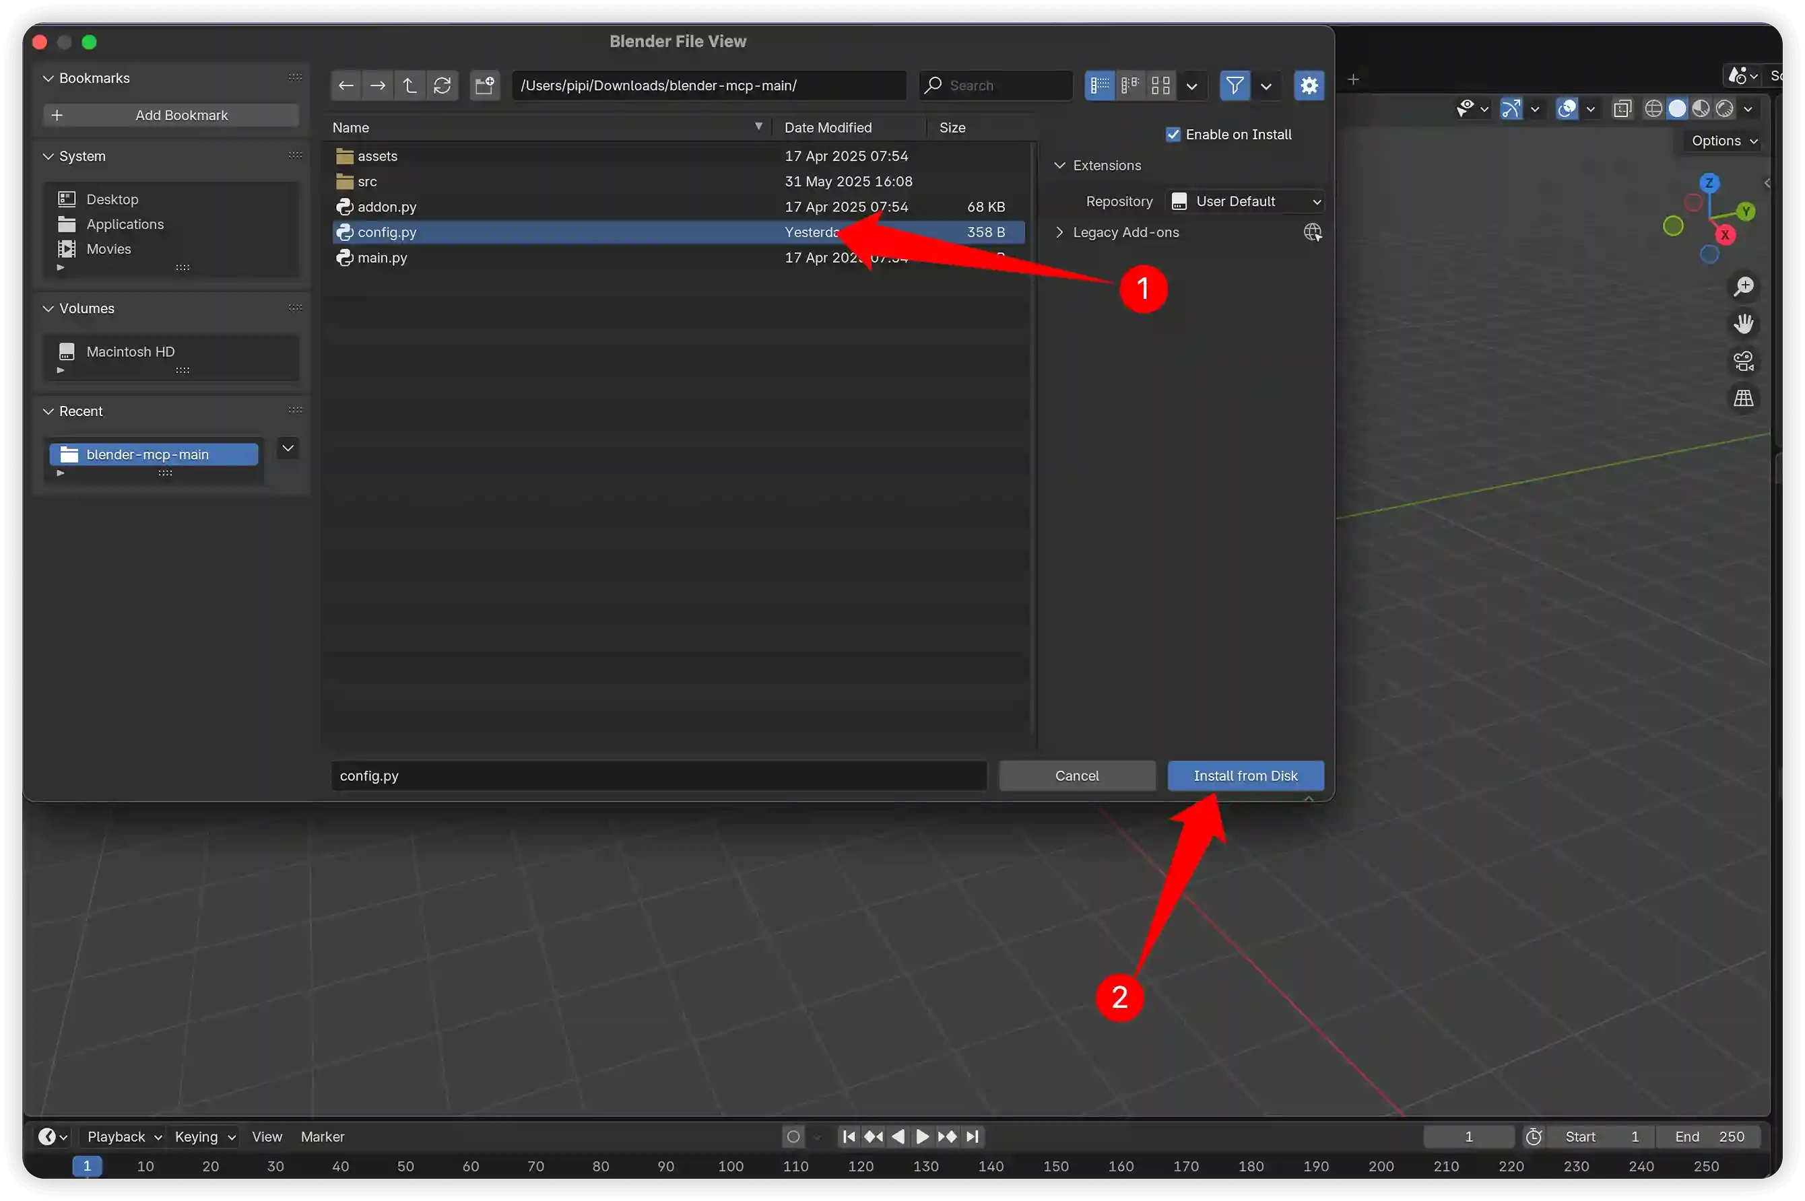Select solid shading mode
Viewport: 1805px width, 1201px height.
[x=1677, y=109]
